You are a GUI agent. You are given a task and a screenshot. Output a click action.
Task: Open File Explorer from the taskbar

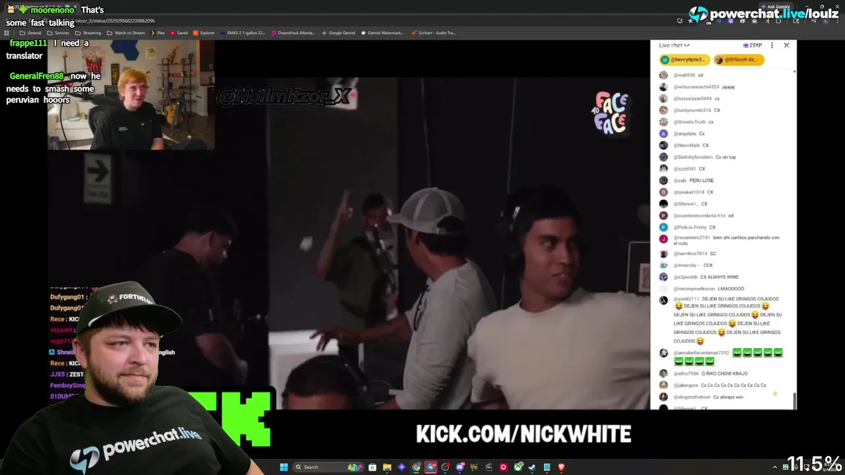pyautogui.click(x=387, y=467)
